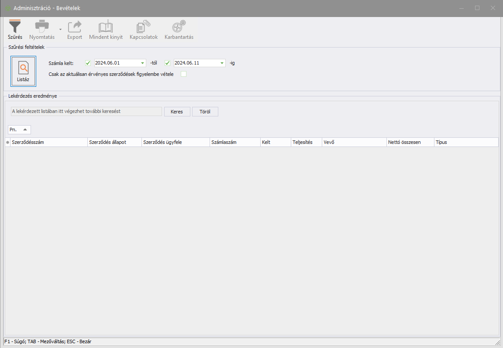Expand the Nyomtatás dropdown arrow
The image size is (503, 348).
pyautogui.click(x=60, y=30)
